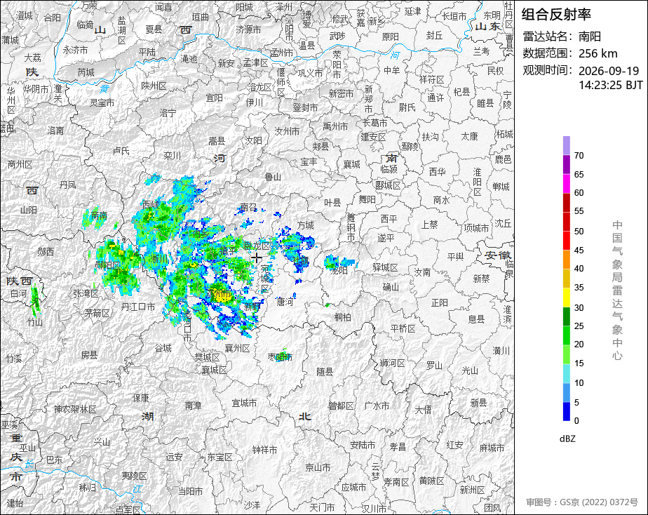Click the 随县 county label
The height and width of the screenshot is (515, 648).
[325, 372]
